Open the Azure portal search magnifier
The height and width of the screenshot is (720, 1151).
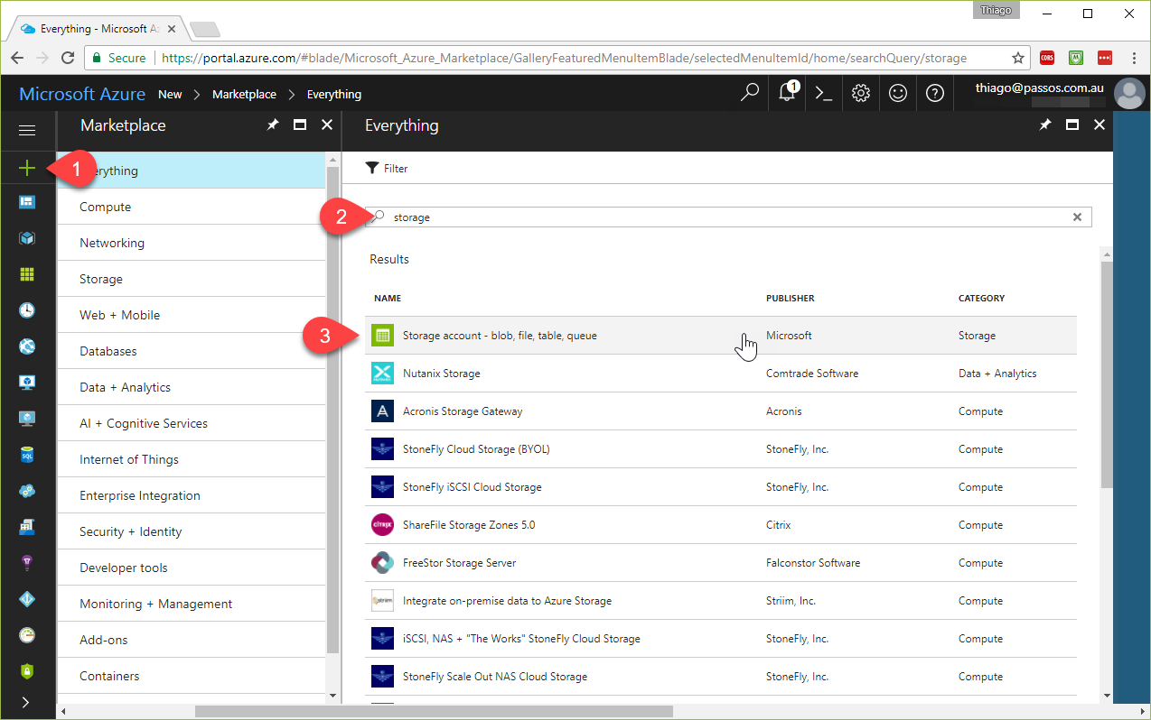(750, 93)
